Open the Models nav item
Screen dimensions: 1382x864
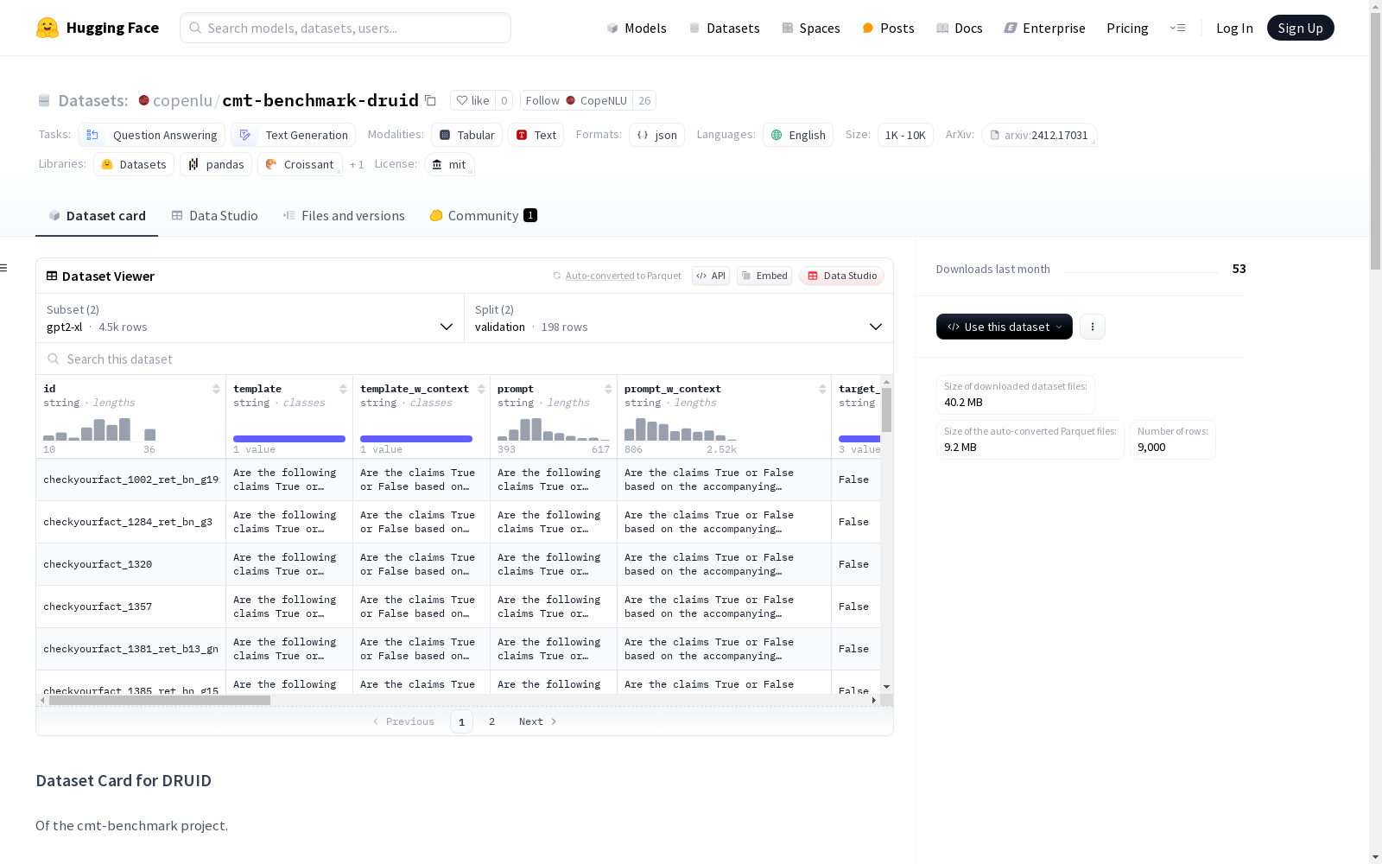point(637,28)
